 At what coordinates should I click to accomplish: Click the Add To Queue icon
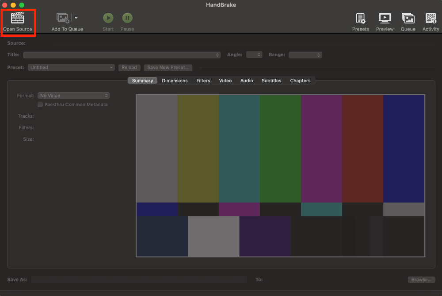[63, 18]
